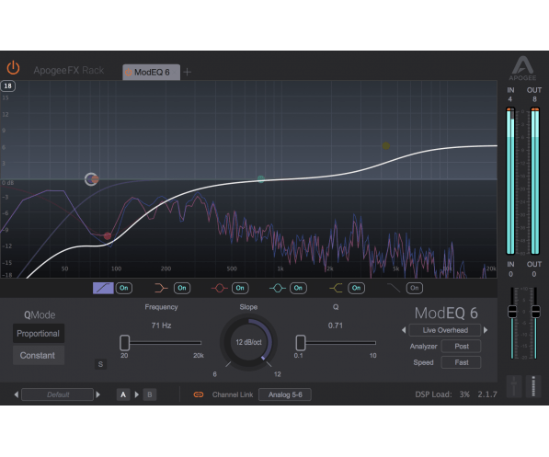The image size is (549, 457).
Task: Click the ApogeeFX Rack title
Action: point(69,71)
